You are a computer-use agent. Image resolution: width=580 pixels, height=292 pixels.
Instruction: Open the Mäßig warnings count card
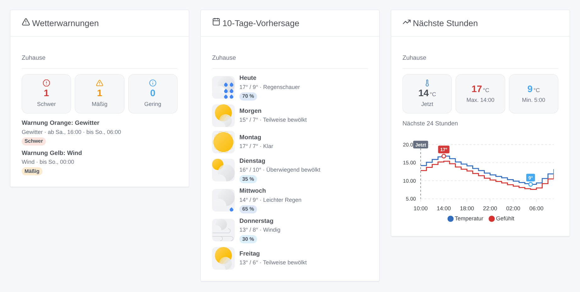tap(100, 94)
